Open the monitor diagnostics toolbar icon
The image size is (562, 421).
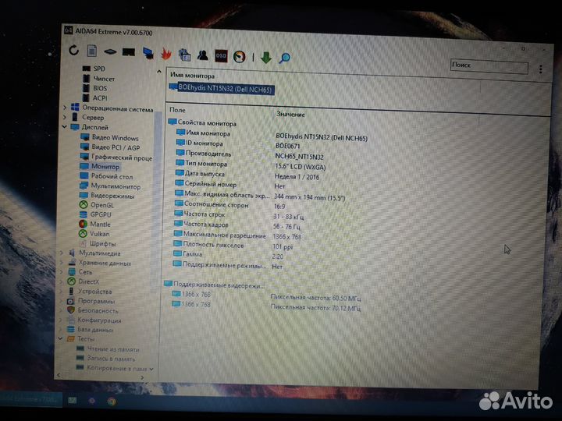148,53
